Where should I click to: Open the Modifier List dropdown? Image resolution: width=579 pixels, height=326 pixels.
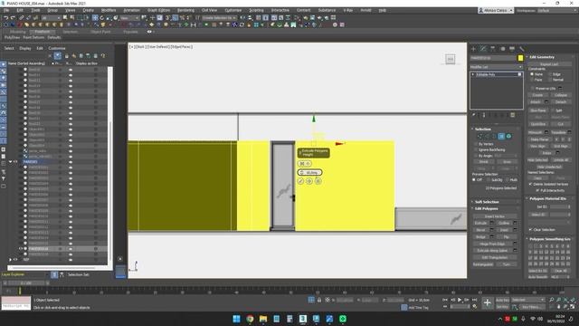[496, 67]
